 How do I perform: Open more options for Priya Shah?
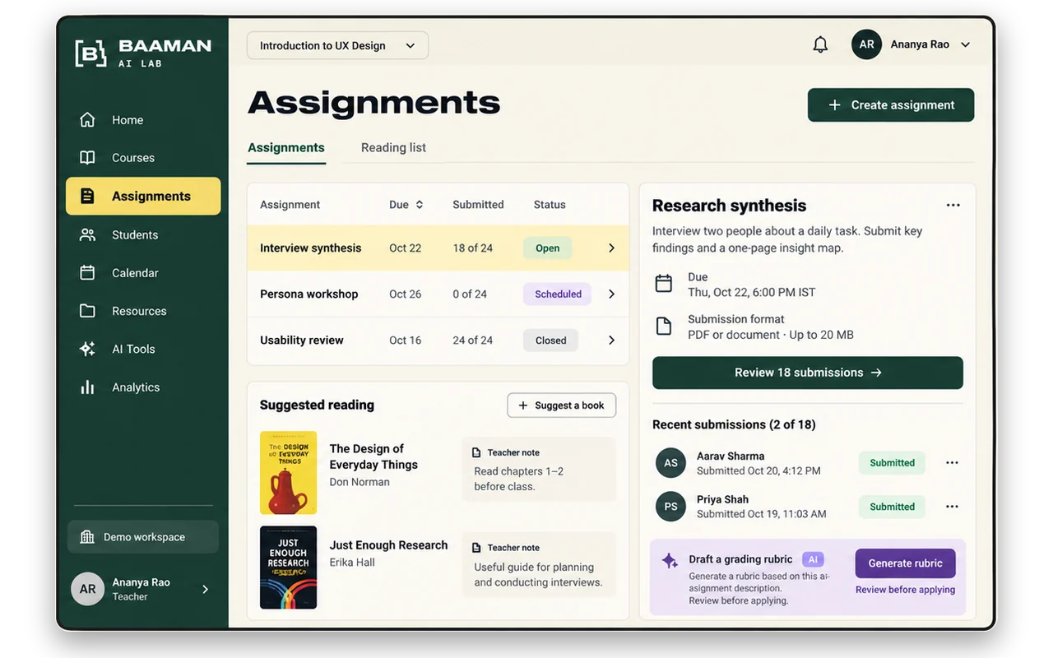pos(952,507)
